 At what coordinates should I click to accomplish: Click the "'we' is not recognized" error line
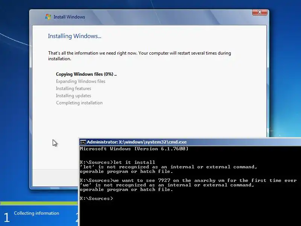tap(167, 185)
